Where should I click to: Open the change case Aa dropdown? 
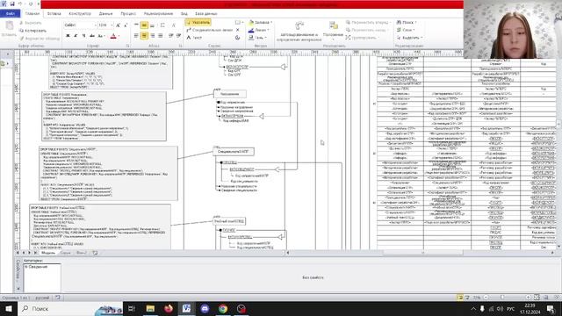[101, 36]
